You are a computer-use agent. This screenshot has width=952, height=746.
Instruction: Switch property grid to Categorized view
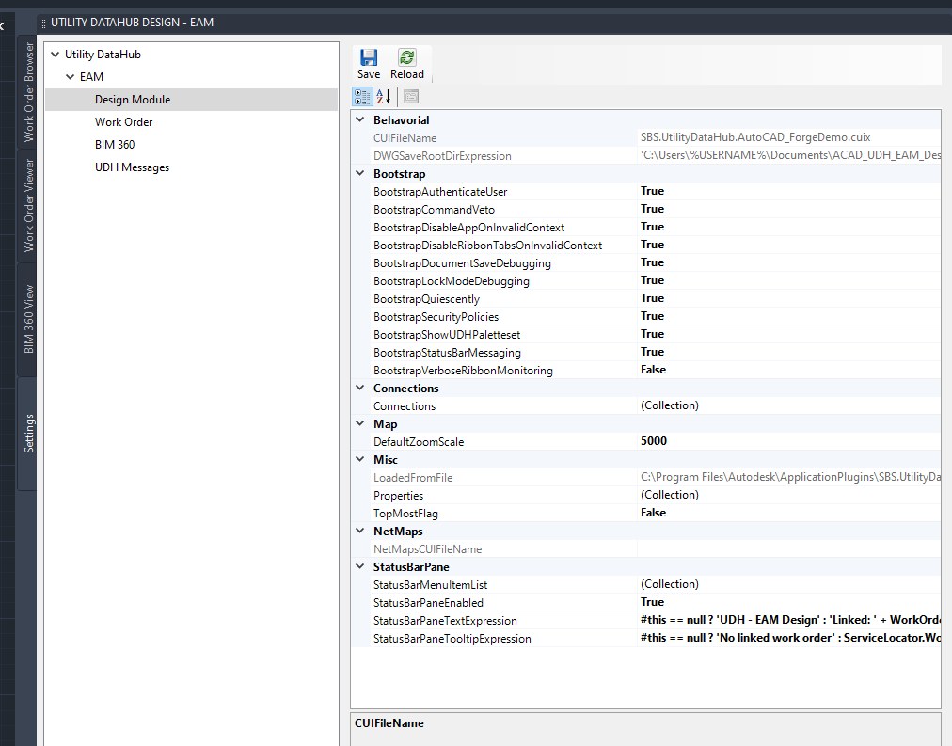362,96
